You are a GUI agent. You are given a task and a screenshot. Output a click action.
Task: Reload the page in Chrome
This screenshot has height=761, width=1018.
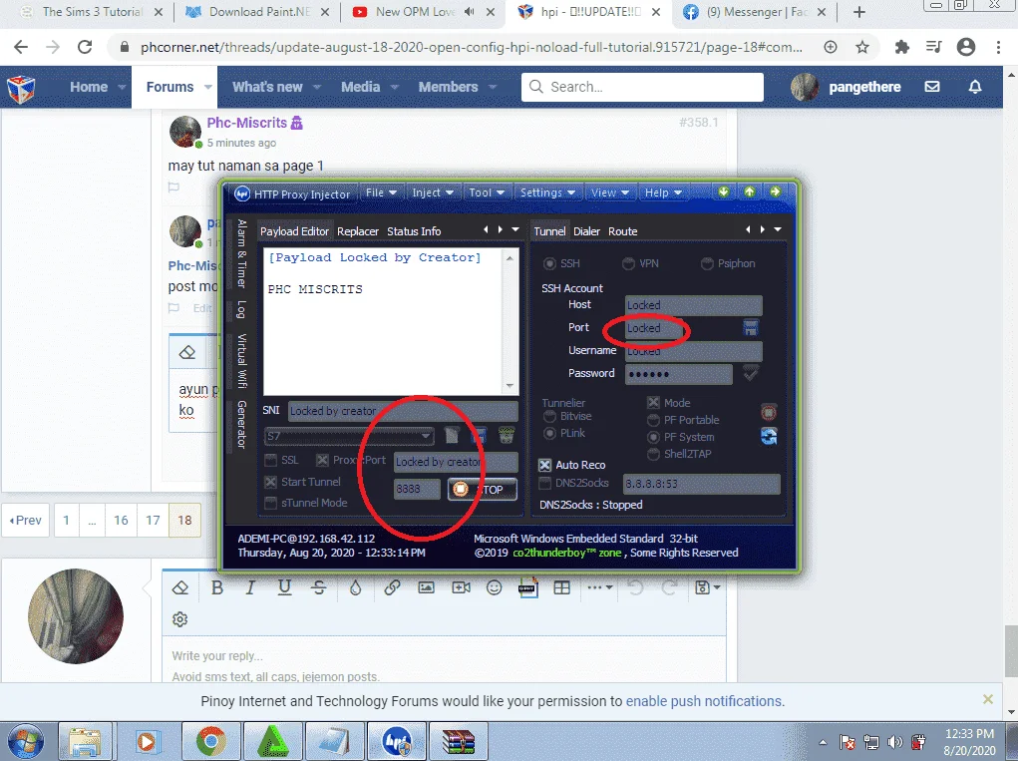[x=85, y=47]
